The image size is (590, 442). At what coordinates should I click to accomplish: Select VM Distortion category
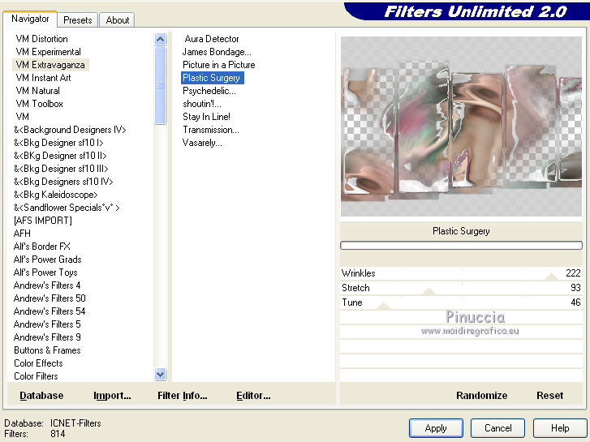41,39
